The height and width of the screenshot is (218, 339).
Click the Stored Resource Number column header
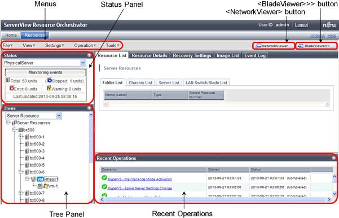pos(206,95)
